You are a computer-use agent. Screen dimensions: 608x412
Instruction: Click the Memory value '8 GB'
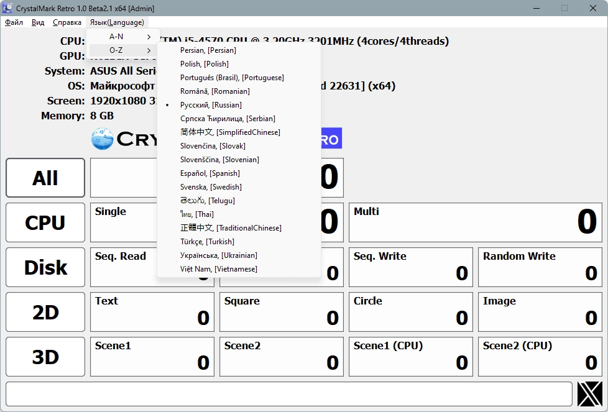[x=102, y=116]
